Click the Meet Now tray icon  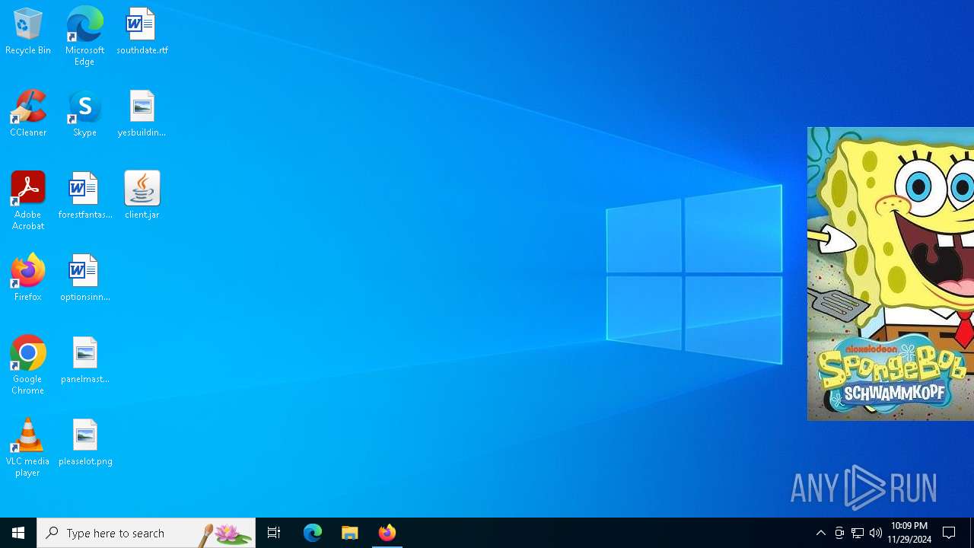pos(839,533)
